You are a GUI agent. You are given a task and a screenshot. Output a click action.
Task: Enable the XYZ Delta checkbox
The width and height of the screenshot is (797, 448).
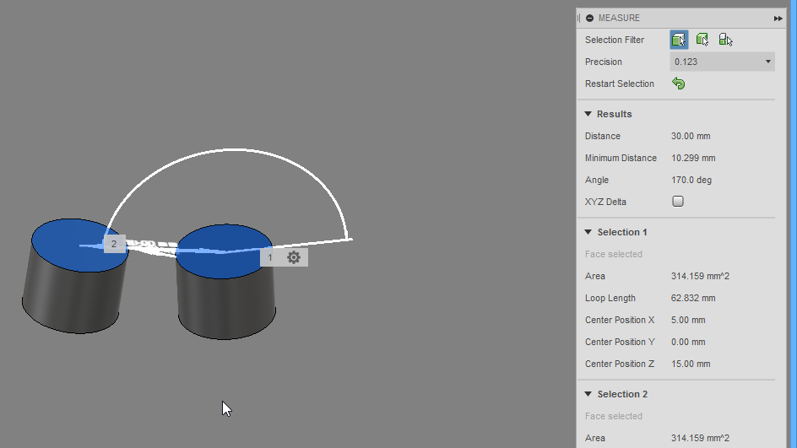(x=678, y=201)
